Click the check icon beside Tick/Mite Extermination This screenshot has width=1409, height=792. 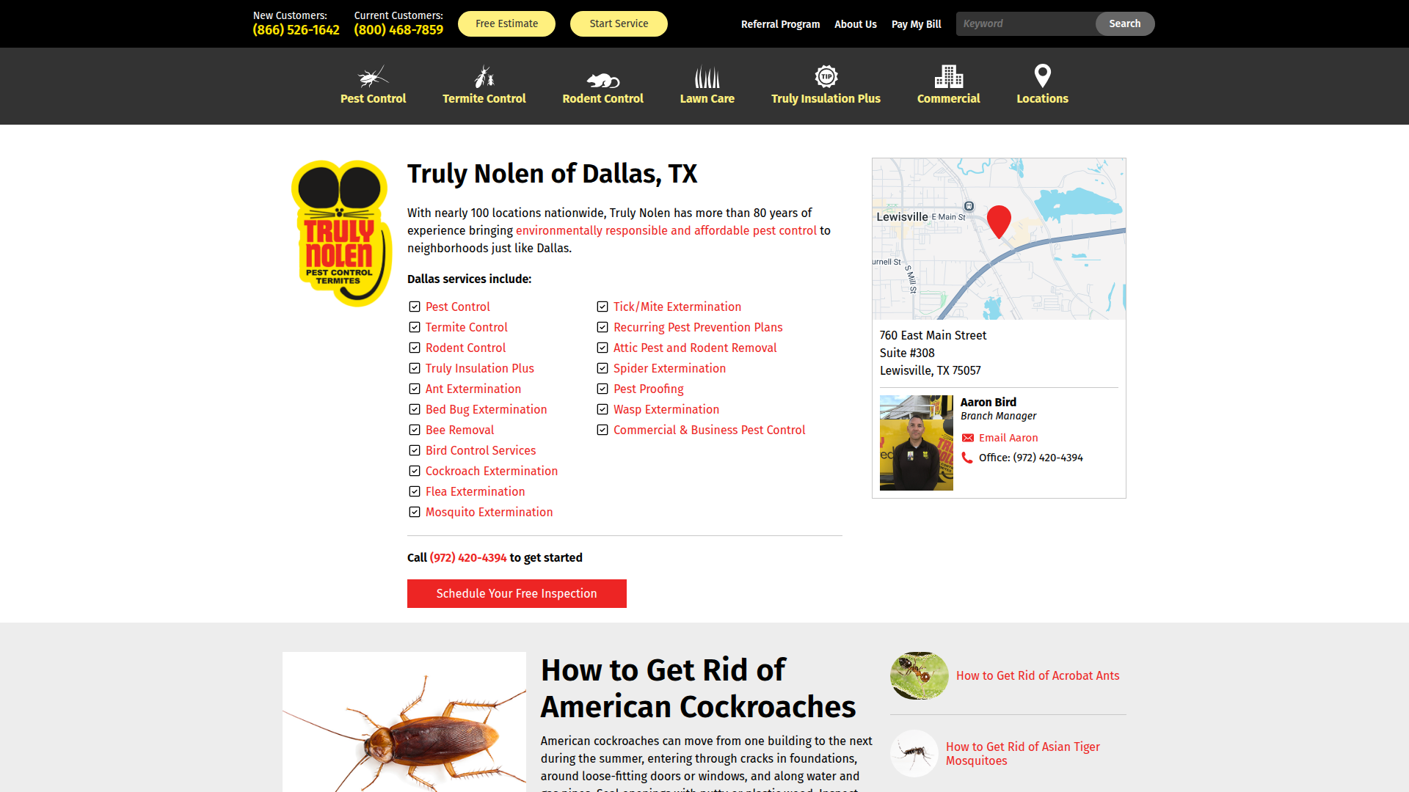click(x=602, y=307)
